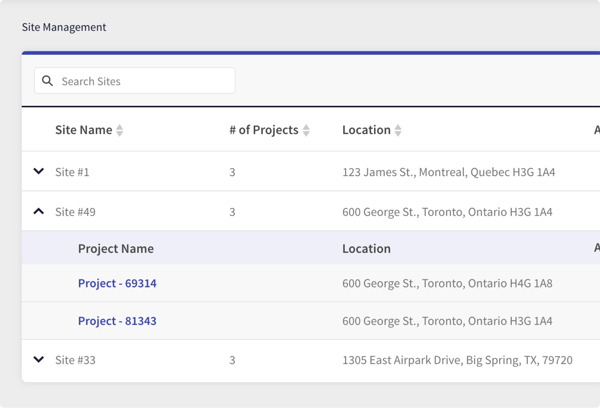Click the Site Management page title
The height and width of the screenshot is (408, 600).
[x=64, y=27]
